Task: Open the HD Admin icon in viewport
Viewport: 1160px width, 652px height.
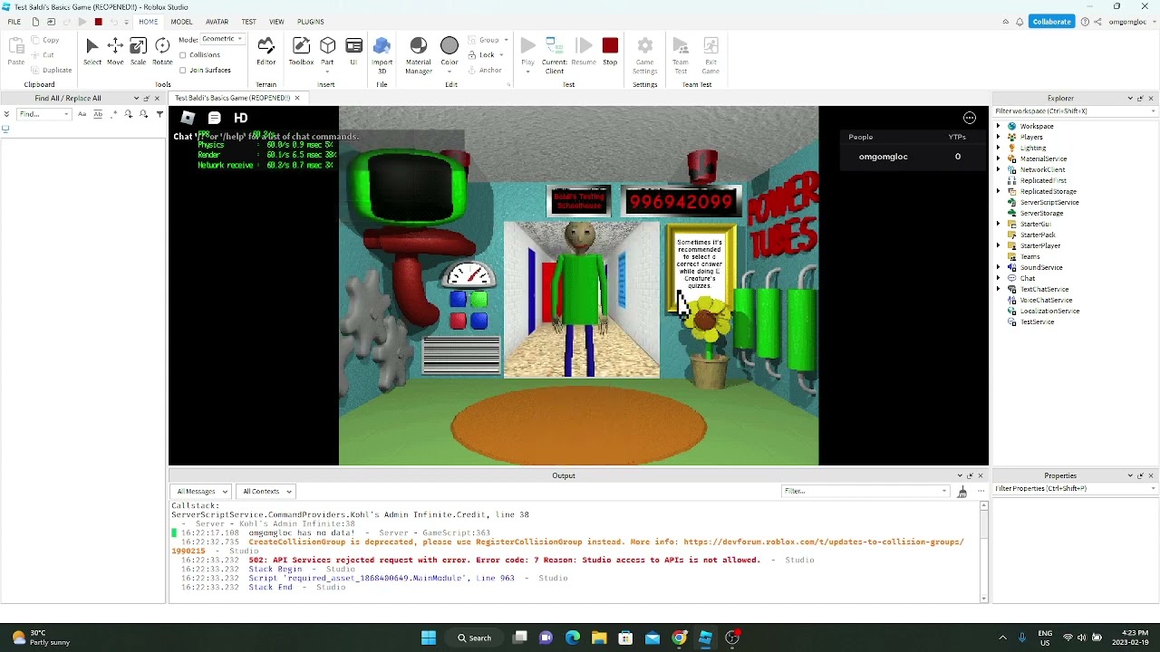Action: [240, 118]
